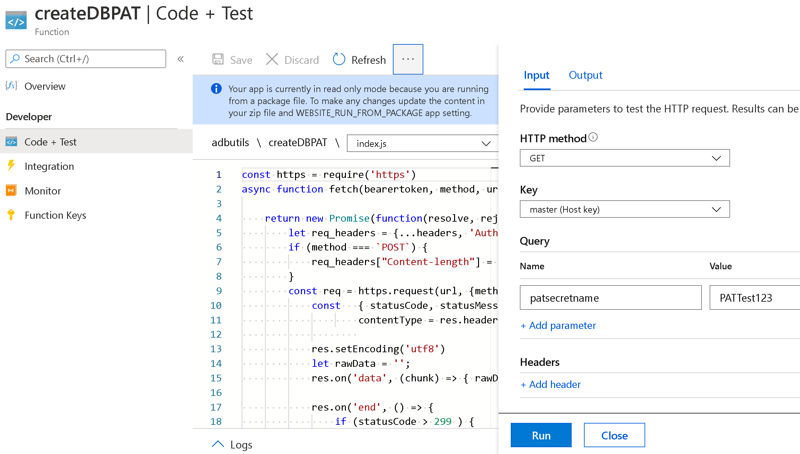Click the Refresh circular arrow icon
The height and width of the screenshot is (454, 800).
pos(339,60)
